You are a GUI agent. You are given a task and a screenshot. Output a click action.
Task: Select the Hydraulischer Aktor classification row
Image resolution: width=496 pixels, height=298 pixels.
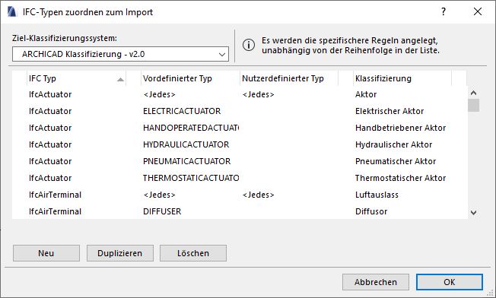240,144
